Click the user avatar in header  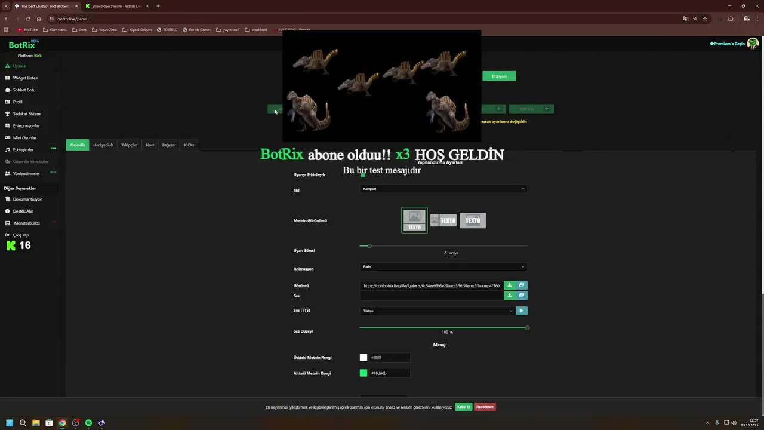pos(753,44)
